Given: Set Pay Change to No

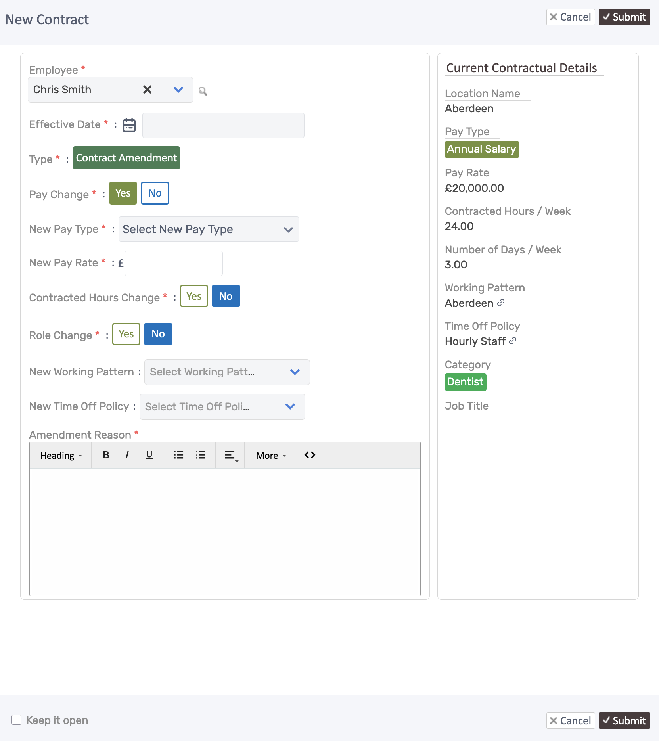Looking at the screenshot, I should point(155,193).
